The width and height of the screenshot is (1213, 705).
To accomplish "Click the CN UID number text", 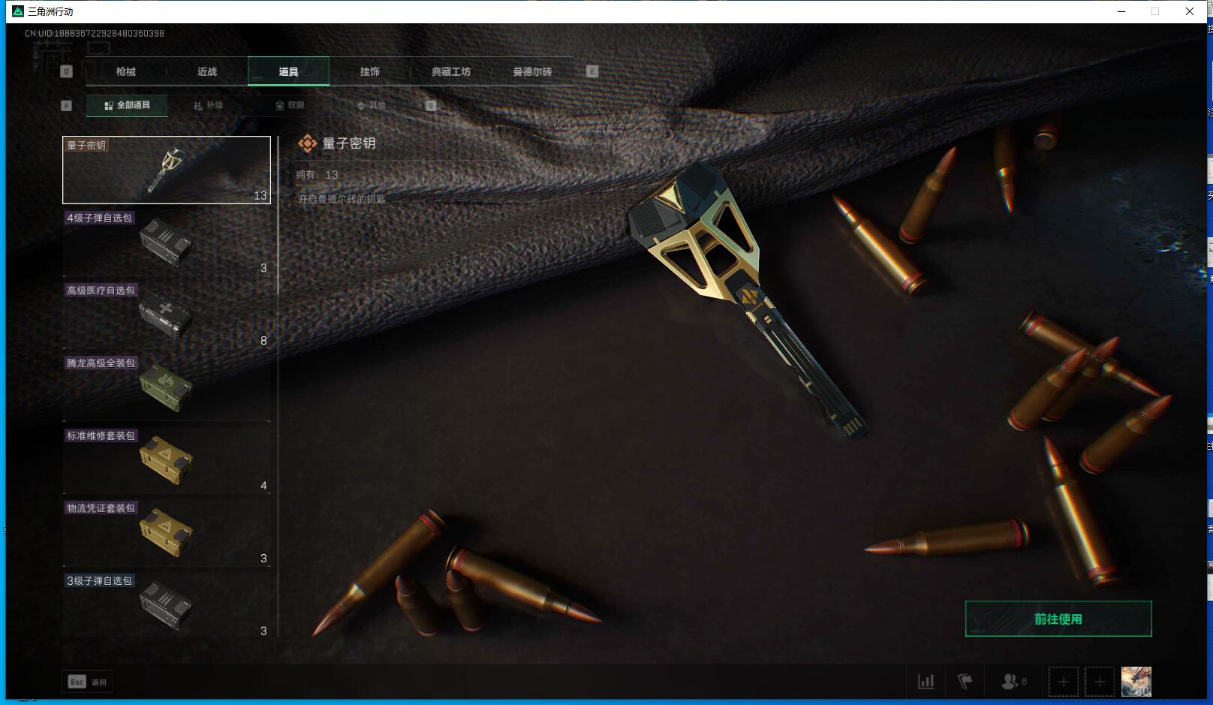I will tap(95, 33).
